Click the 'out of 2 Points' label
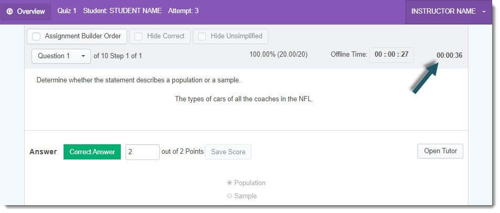Screen dimensions: 500x213 [183, 152]
